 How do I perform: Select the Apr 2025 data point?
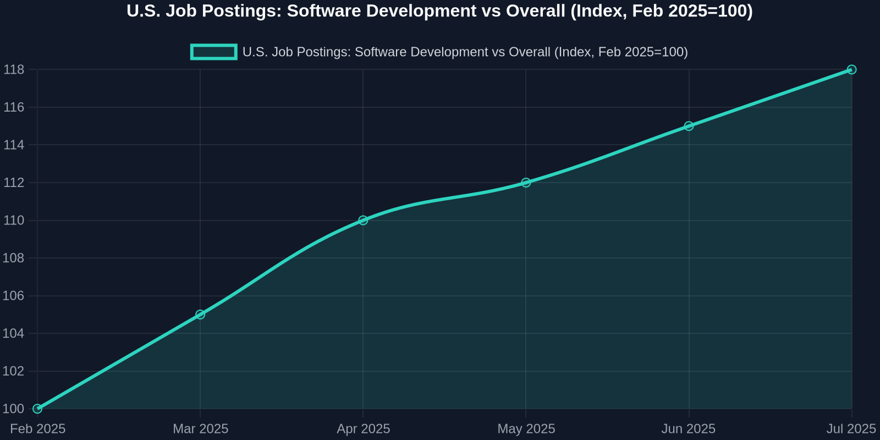click(x=363, y=220)
